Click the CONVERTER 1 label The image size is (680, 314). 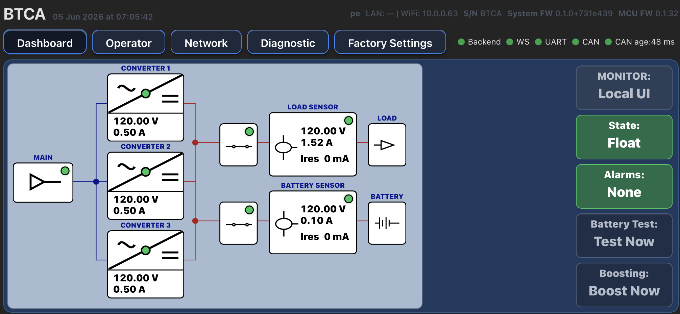(x=146, y=68)
